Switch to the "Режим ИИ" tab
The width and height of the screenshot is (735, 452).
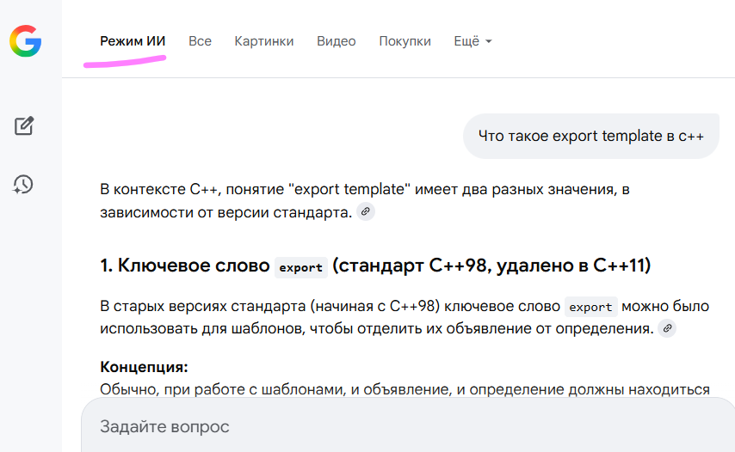click(x=133, y=41)
